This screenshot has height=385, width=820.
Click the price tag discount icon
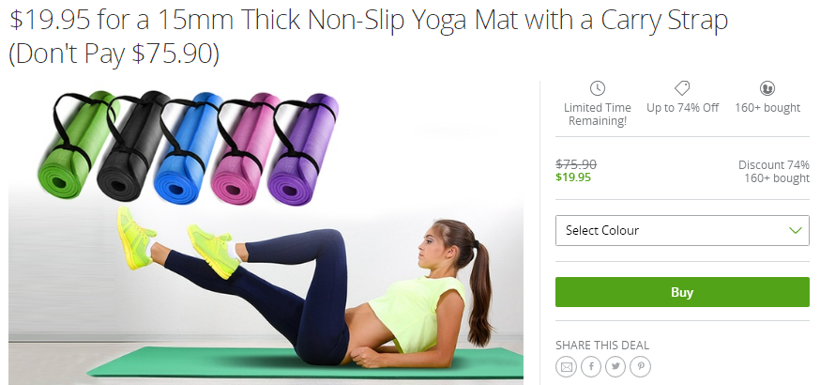[682, 88]
